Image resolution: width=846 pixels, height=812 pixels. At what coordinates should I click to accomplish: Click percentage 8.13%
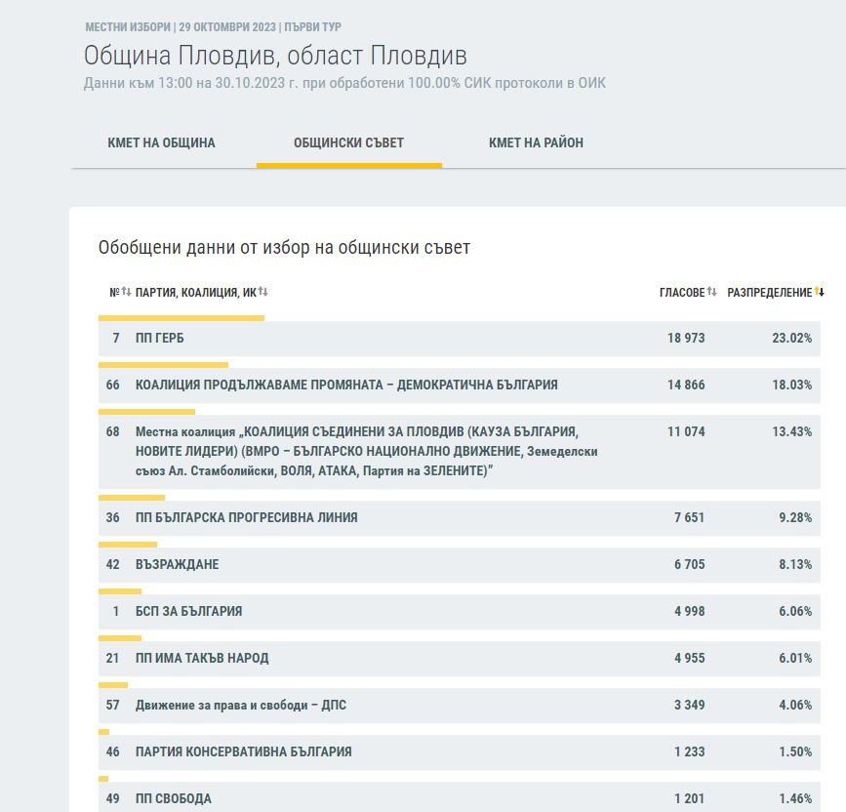pyautogui.click(x=795, y=565)
